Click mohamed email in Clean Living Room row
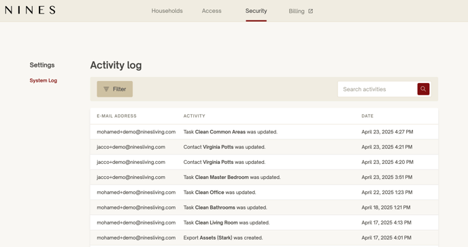This screenshot has height=247, width=468. [x=136, y=223]
